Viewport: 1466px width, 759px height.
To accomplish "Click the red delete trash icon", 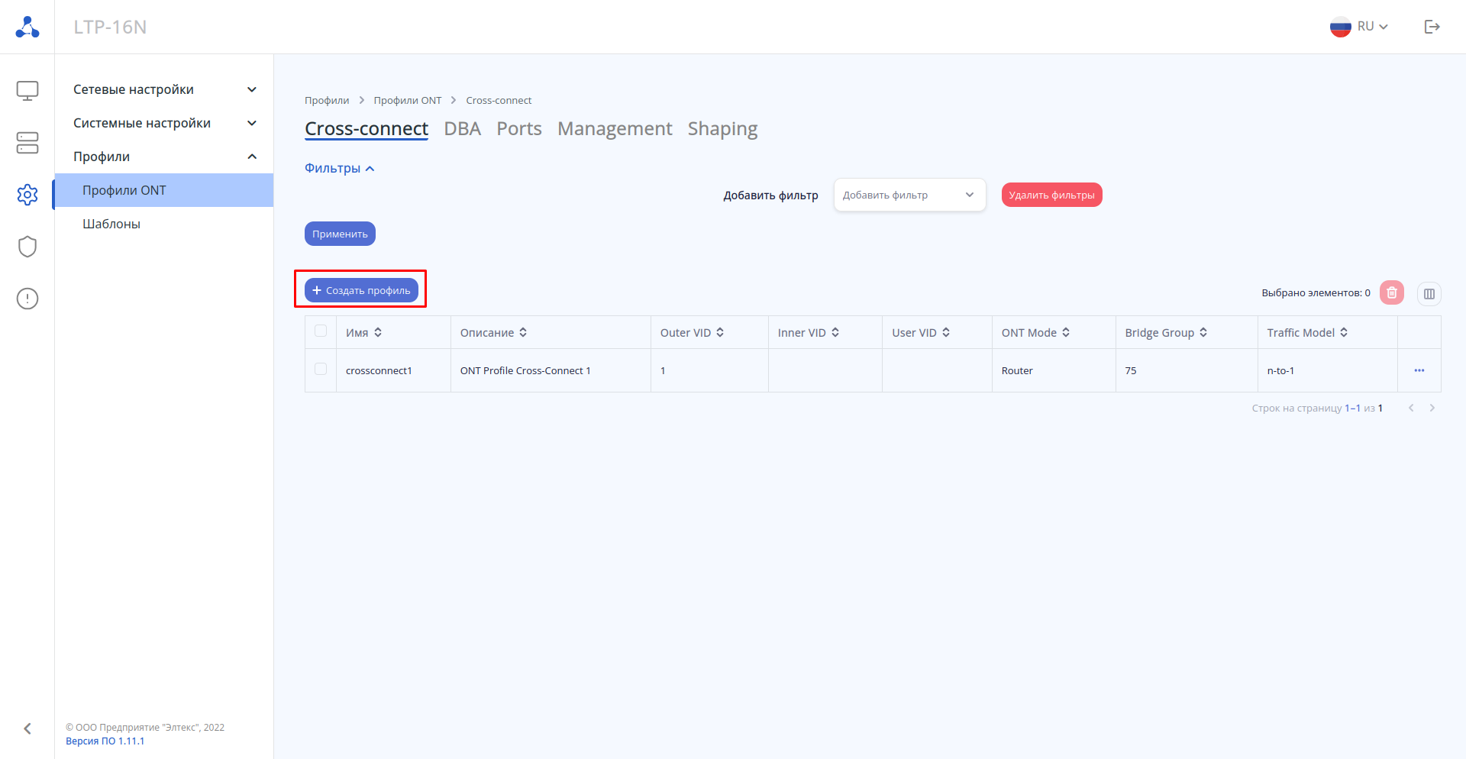I will point(1392,292).
